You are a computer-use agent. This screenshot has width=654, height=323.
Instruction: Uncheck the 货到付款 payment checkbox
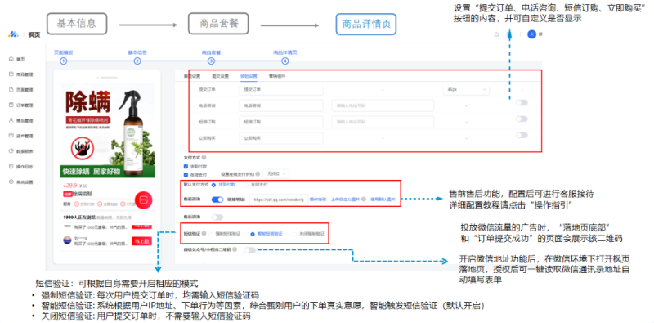(x=186, y=166)
